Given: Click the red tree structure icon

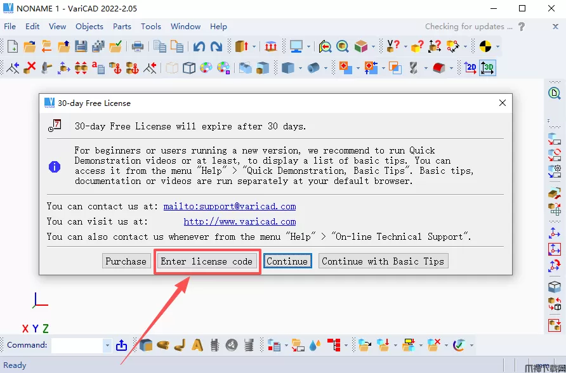Looking at the screenshot, I should pos(334,345).
